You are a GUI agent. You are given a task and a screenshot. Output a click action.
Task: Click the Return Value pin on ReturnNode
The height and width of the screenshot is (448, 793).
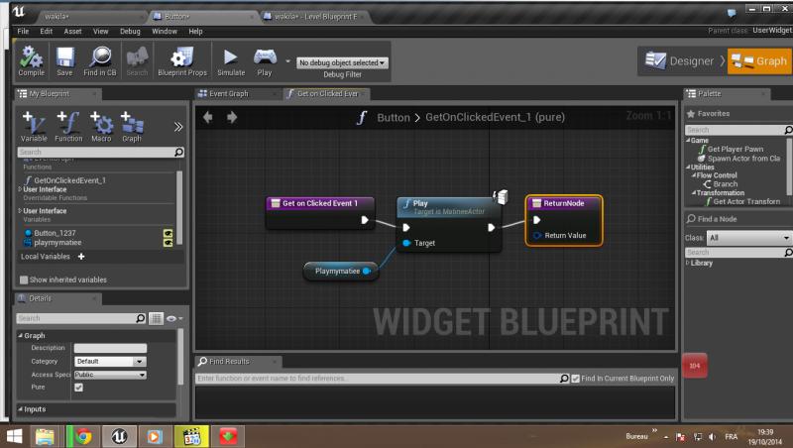537,235
